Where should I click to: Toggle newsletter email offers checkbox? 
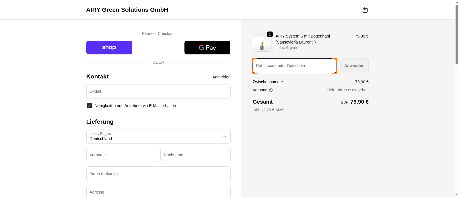pos(89,106)
